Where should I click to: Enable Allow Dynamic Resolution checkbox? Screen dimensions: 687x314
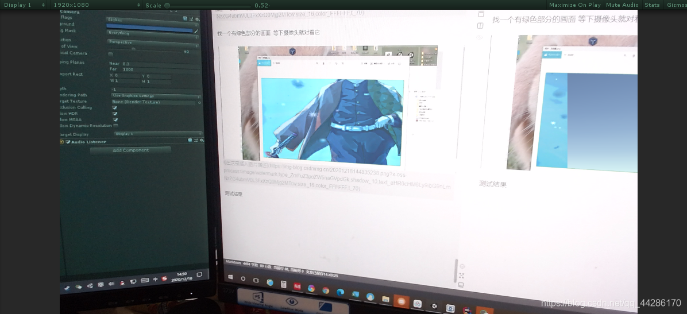[x=115, y=126]
